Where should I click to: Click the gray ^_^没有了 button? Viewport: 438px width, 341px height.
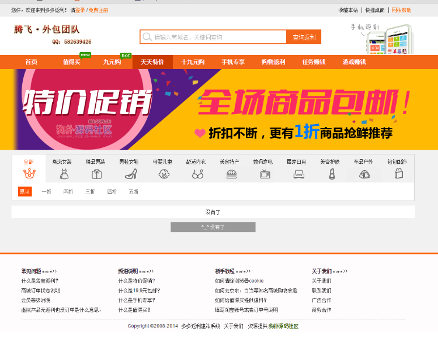click(x=213, y=227)
